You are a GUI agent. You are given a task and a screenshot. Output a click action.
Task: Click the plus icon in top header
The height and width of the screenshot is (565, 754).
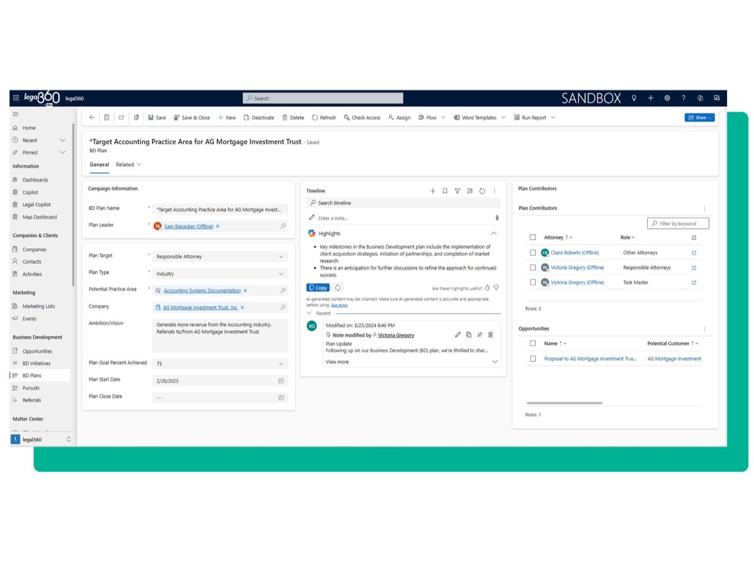pos(650,98)
